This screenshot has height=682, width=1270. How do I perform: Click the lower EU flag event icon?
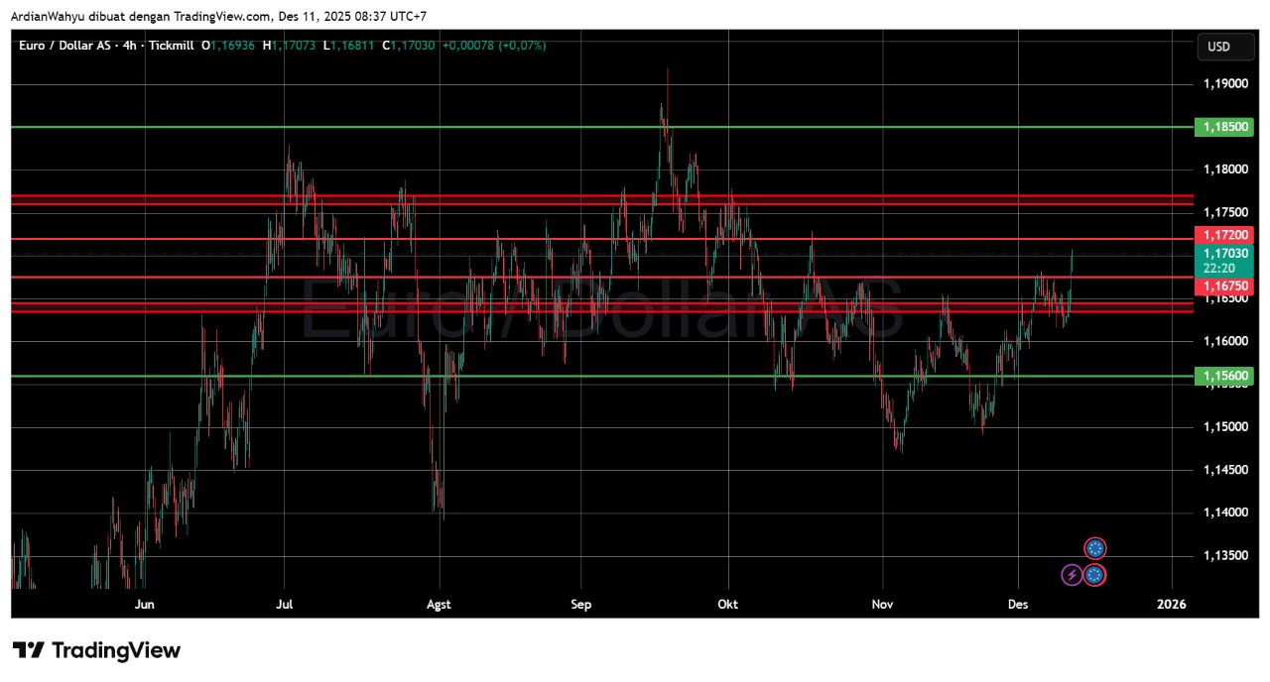click(1094, 575)
